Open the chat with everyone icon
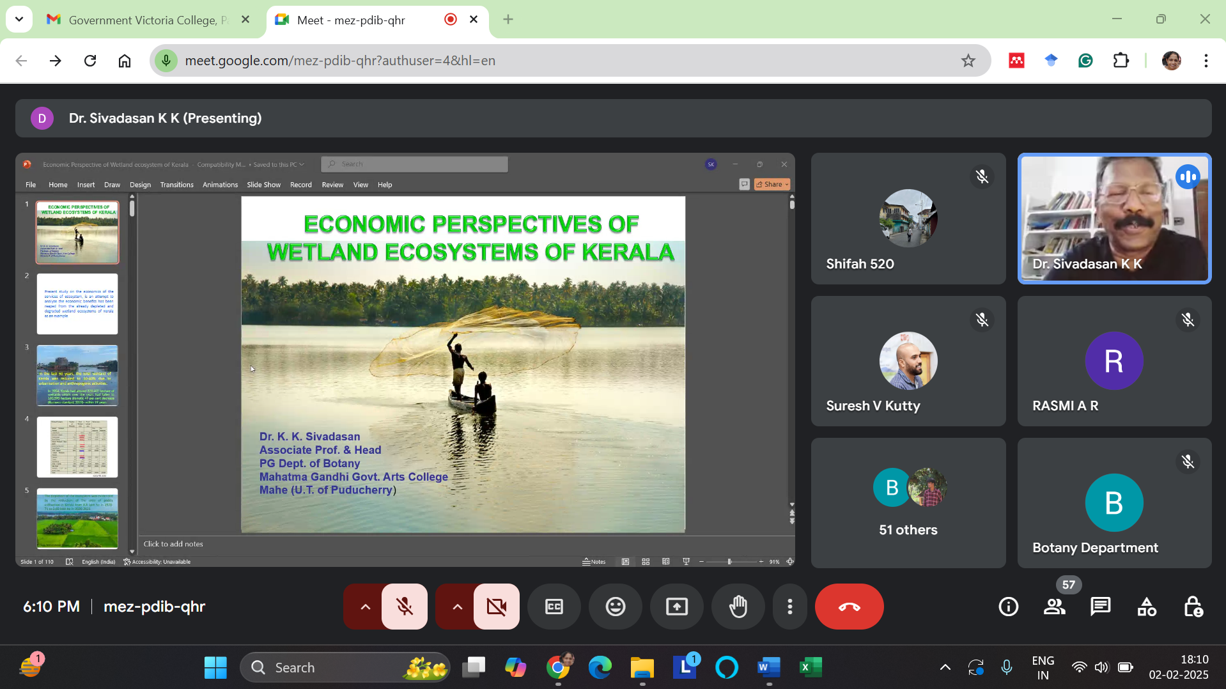Image resolution: width=1226 pixels, height=689 pixels. [x=1100, y=607]
